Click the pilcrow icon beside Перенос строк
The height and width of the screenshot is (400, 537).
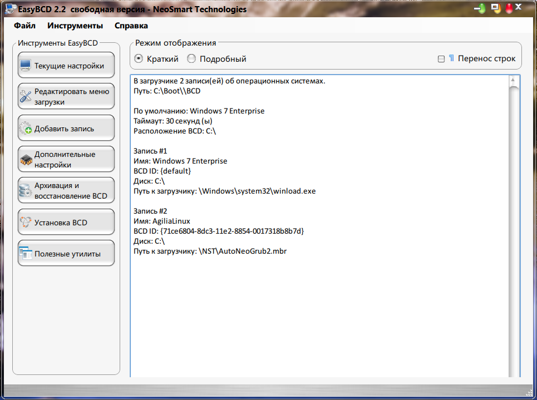click(452, 58)
